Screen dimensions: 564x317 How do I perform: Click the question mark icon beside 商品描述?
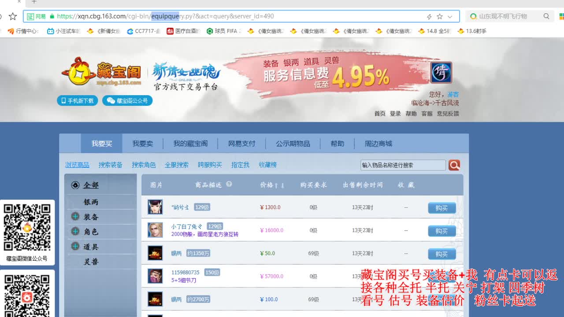click(x=228, y=184)
